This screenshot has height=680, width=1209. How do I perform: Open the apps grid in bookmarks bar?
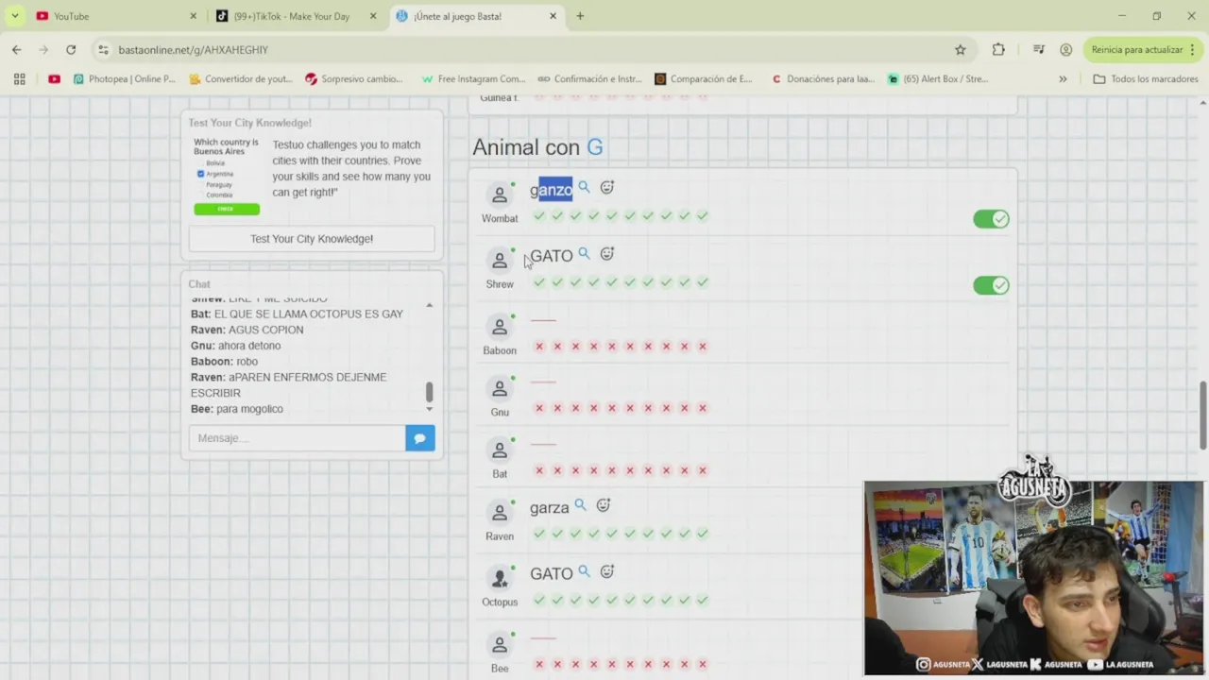click(x=19, y=79)
